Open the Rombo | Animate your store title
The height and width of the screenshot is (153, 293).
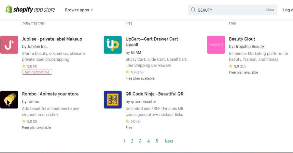pyautogui.click(x=50, y=94)
